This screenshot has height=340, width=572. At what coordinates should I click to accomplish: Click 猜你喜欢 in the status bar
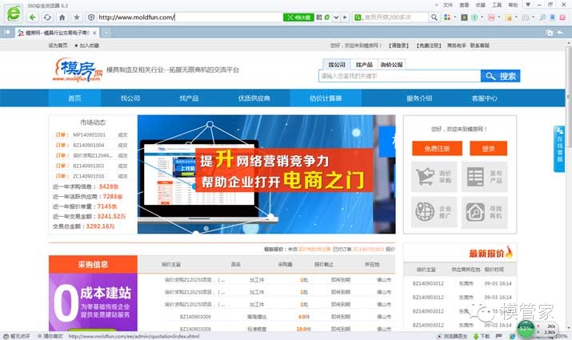(50, 336)
